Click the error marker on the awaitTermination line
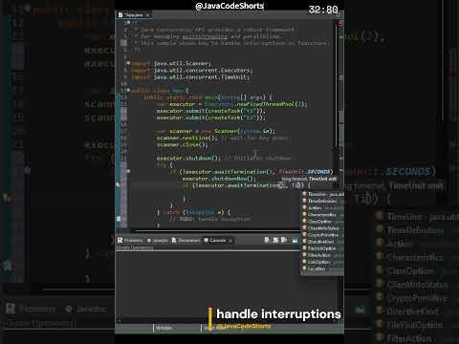This screenshot has height=344, width=459. click(118, 184)
